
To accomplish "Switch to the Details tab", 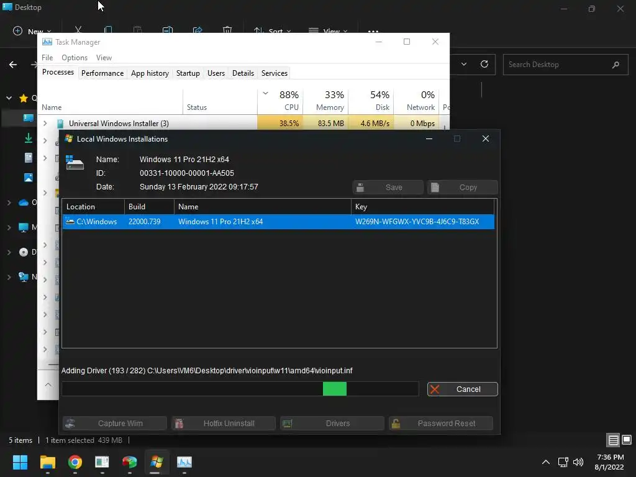I will (243, 73).
